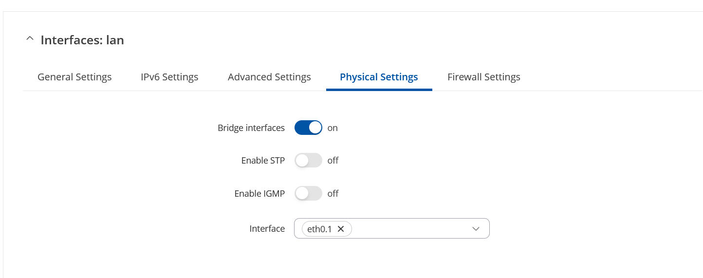Collapse the Interfaces: lan section chevron
This screenshot has width=703, height=278.
coord(30,39)
